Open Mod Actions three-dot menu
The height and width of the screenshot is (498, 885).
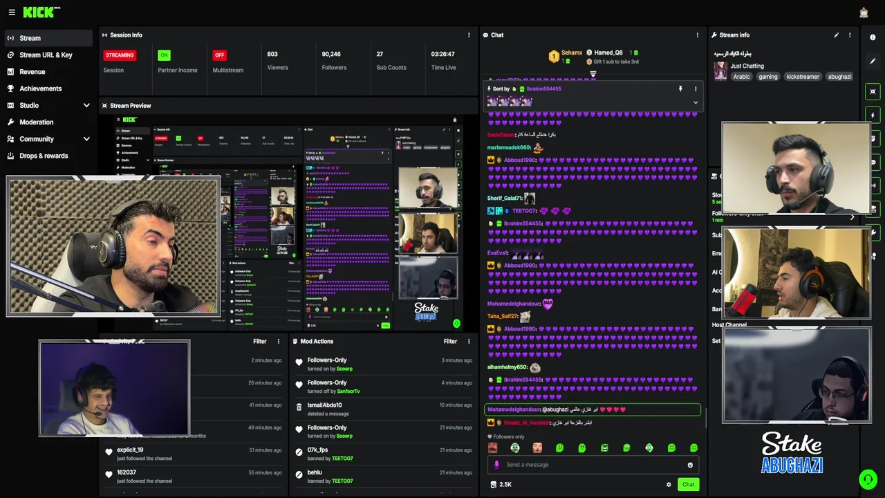[469, 342]
